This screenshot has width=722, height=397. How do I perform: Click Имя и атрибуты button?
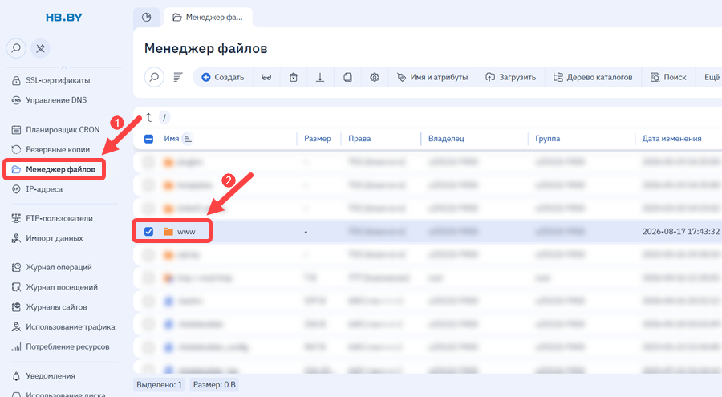432,77
